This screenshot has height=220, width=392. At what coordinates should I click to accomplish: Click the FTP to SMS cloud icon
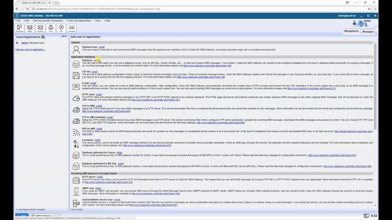[76, 109]
